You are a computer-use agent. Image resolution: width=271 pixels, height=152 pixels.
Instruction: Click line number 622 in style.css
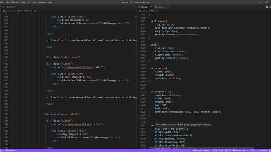click(x=143, y=92)
